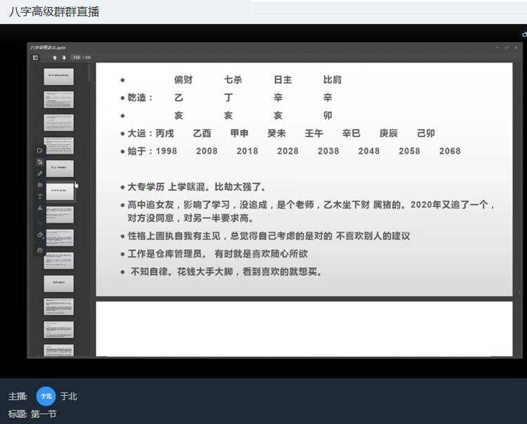Toggle the lock icon in floating toolbar

click(40, 249)
